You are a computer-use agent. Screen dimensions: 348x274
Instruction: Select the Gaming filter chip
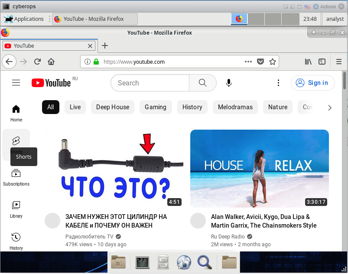[x=156, y=107]
